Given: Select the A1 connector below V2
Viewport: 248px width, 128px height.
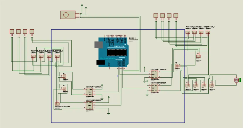Looking at the screenshot, I should (x=177, y=66).
